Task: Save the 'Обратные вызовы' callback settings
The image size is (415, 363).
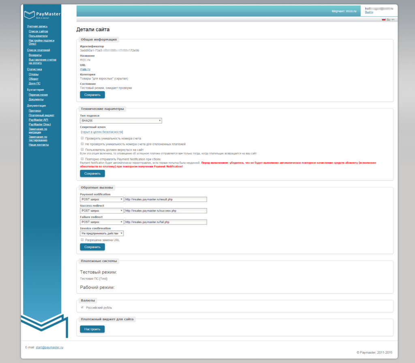Action: (x=92, y=247)
